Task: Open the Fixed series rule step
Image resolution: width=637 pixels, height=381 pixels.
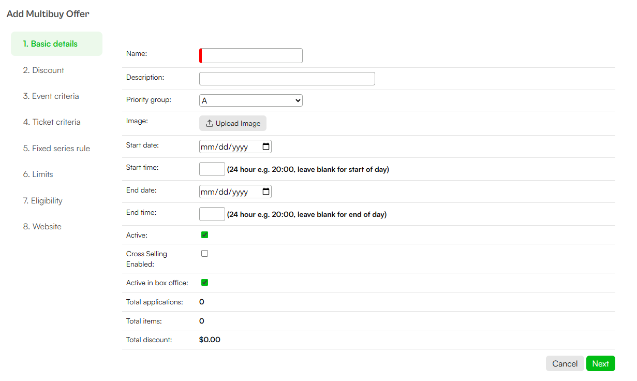Action: pyautogui.click(x=56, y=149)
